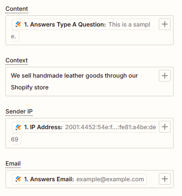Click the 'Shopify store' text in Context
Image resolution: width=182 pixels, height=196 pixels.
point(30,87)
